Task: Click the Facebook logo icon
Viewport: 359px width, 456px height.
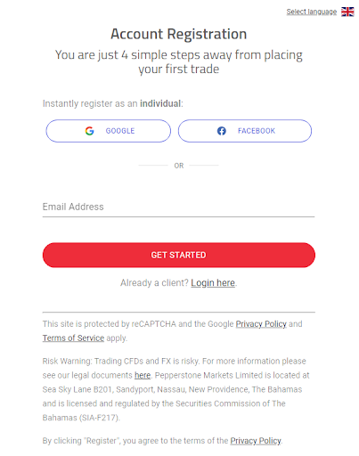Action: tap(222, 131)
